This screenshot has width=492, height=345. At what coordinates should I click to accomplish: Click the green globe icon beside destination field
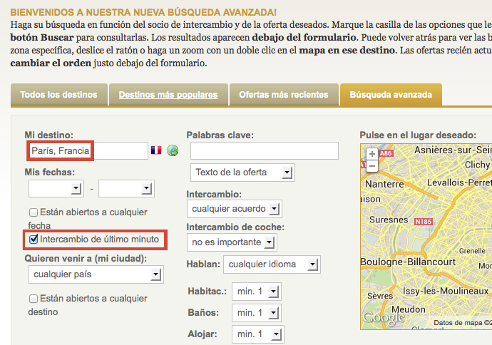pos(173,150)
